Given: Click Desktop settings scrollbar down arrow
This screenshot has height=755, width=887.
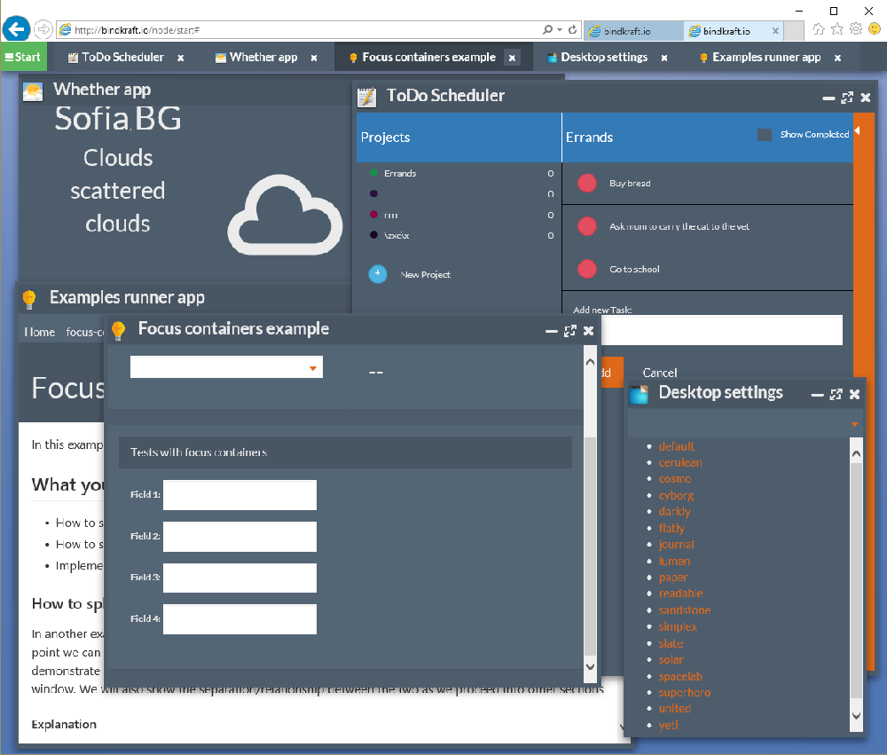Looking at the screenshot, I should (857, 716).
